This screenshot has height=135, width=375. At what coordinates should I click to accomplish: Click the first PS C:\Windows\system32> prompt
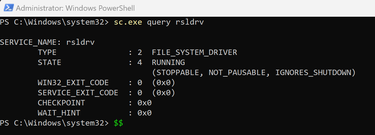coord(54,22)
